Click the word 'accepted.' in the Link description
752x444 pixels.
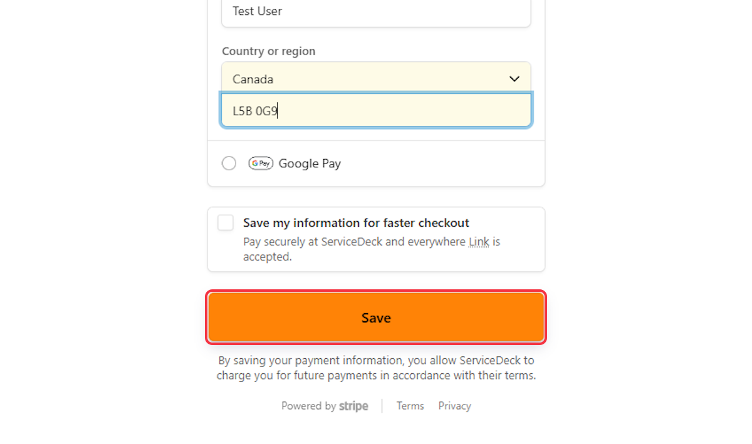[x=268, y=257]
